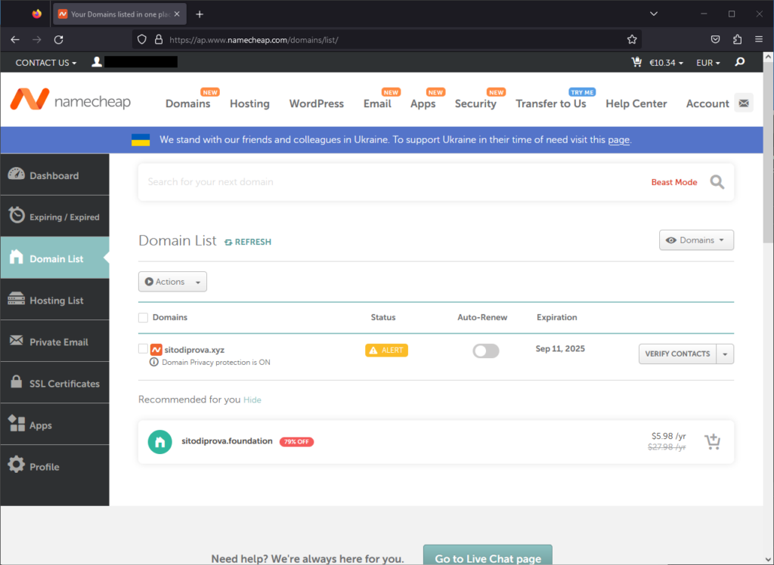Go to SSL Certificates in sidebar
The image size is (774, 565).
[54, 382]
